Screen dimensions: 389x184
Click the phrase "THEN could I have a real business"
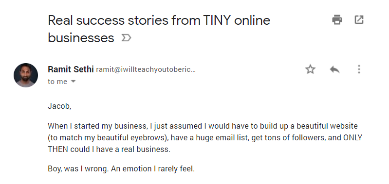click(x=109, y=150)
